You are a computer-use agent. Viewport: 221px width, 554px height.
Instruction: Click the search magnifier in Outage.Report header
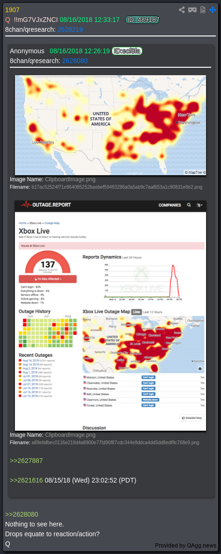(x=189, y=205)
